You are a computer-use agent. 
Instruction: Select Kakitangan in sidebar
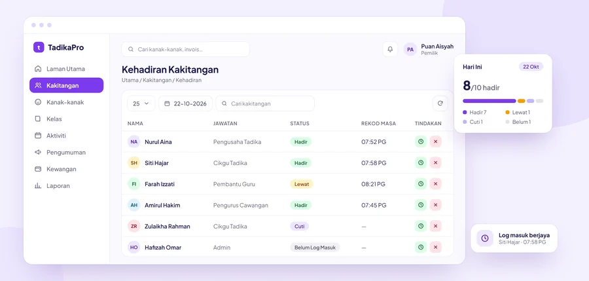[66, 85]
